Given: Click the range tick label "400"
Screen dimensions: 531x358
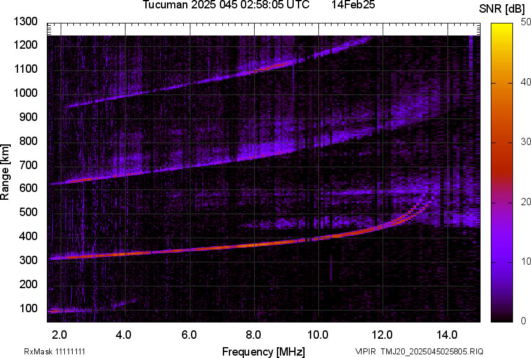Looking at the screenshot, I should pyautogui.click(x=28, y=236).
